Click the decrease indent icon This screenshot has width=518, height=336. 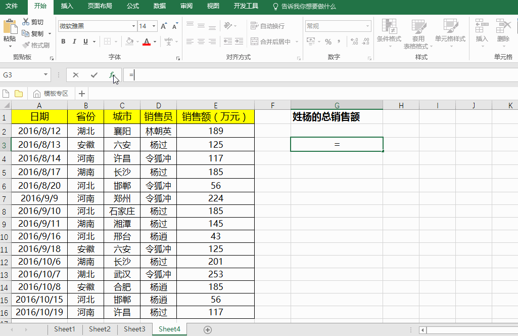pyautogui.click(x=227, y=41)
